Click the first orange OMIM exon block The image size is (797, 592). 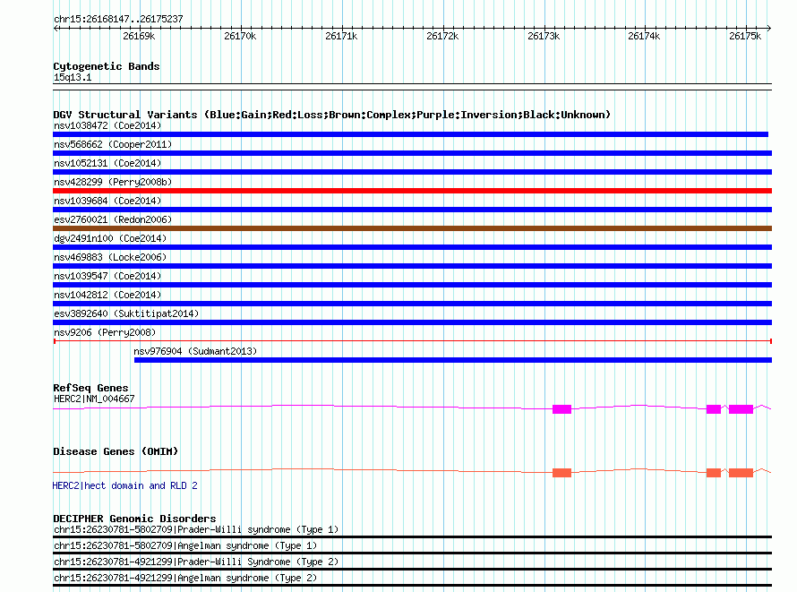(561, 473)
